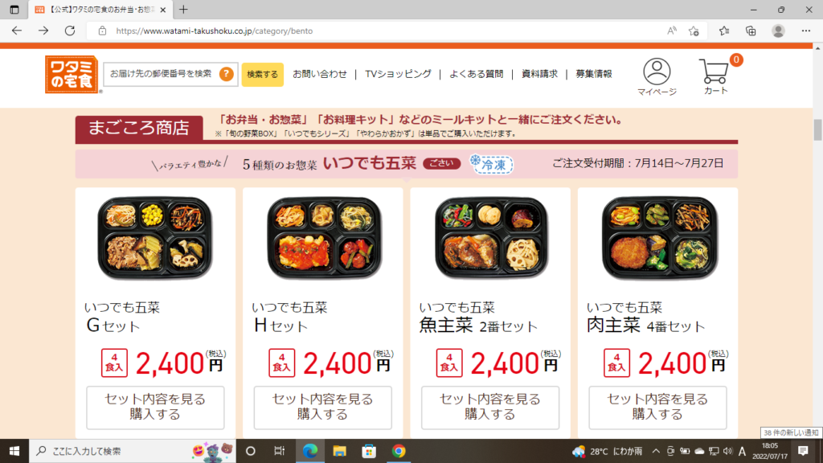823x463 pixels.
Task: Show hidden system tray icons chevron
Action: tap(656, 451)
